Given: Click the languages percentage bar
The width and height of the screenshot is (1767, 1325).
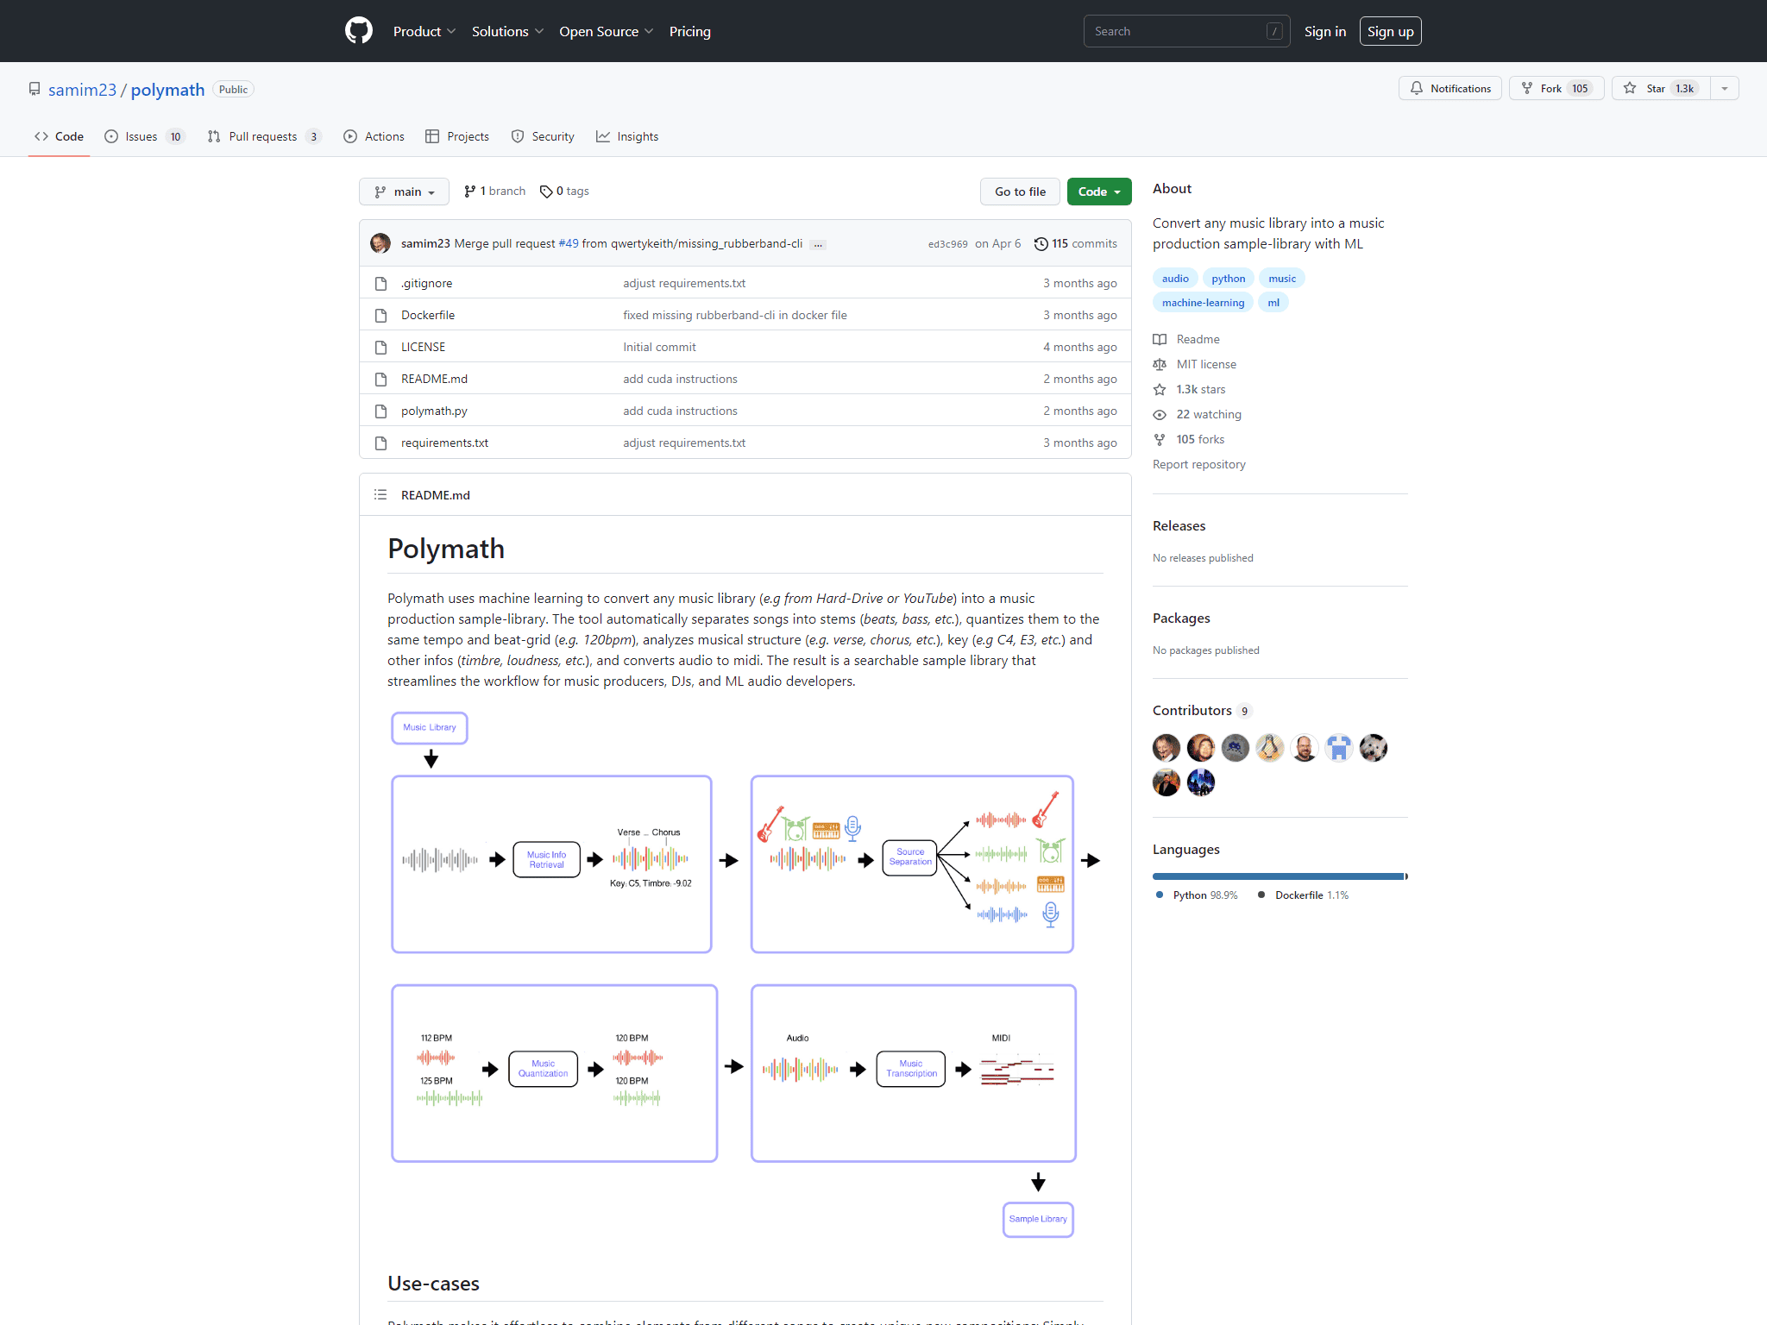Looking at the screenshot, I should pyautogui.click(x=1280, y=876).
